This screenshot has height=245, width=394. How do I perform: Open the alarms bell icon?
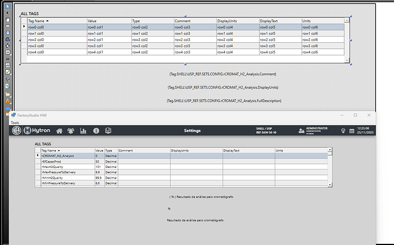coord(71,131)
